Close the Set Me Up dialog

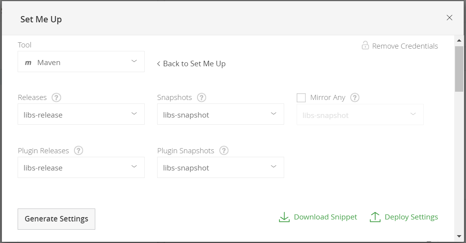click(x=450, y=18)
